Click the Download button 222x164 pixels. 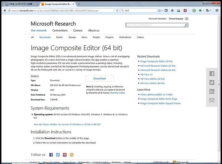pyautogui.click(x=99, y=78)
